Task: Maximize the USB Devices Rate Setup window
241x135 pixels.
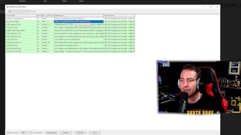Action: point(211,7)
